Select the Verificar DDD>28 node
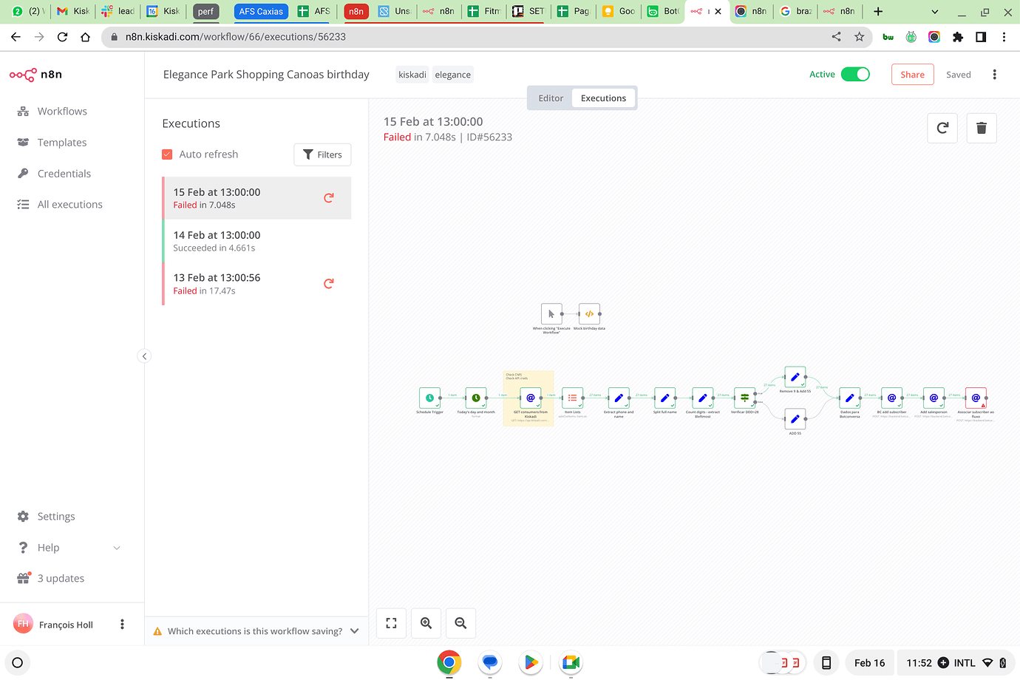The image size is (1020, 680). [x=745, y=398]
